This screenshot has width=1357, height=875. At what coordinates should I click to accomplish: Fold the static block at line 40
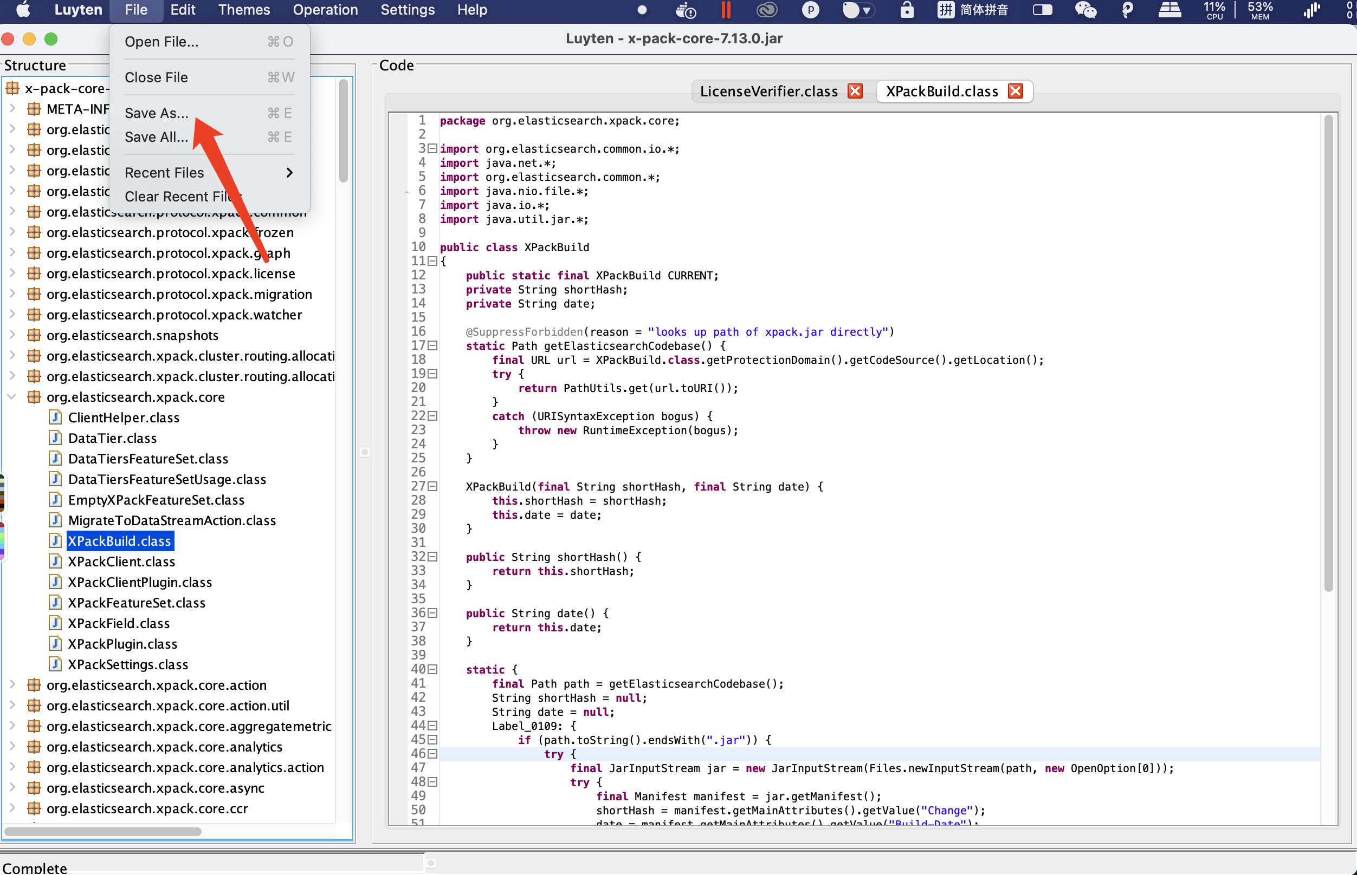pos(432,669)
